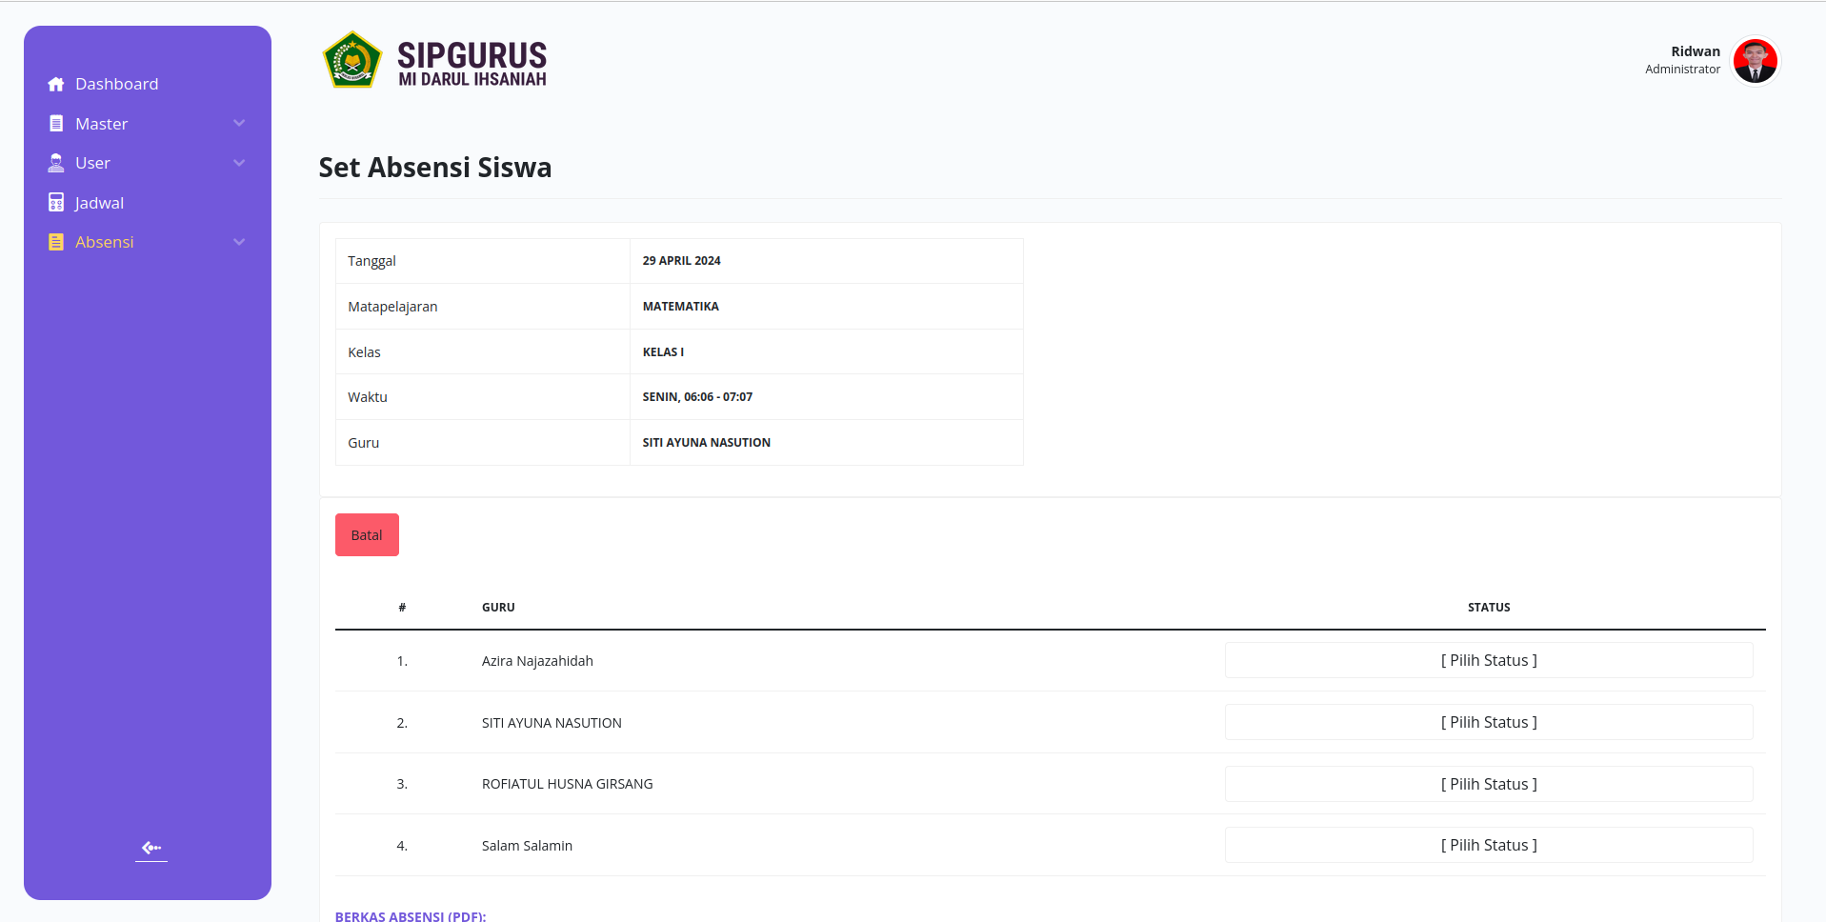Go to the Dashboard menu item
Screen dimensions: 1826x922
coord(117,84)
